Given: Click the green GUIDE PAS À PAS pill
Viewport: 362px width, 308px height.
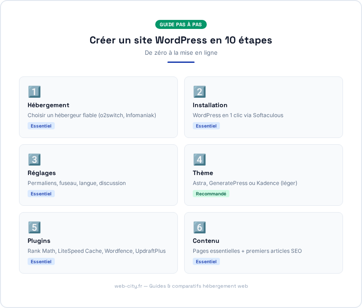Looking at the screenshot, I should pyautogui.click(x=181, y=24).
